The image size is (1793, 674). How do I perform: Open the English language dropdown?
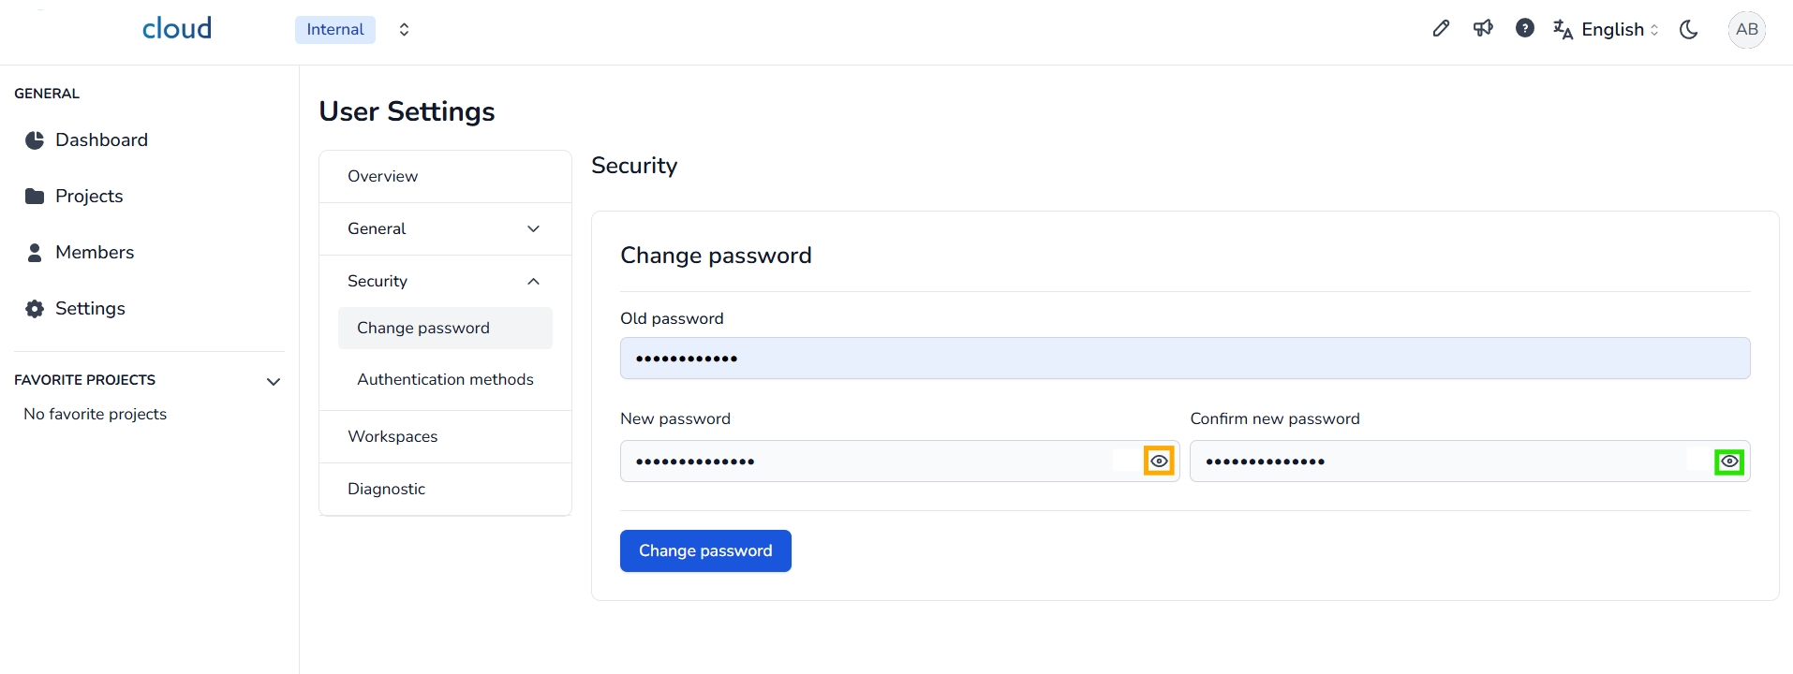[x=1607, y=30]
